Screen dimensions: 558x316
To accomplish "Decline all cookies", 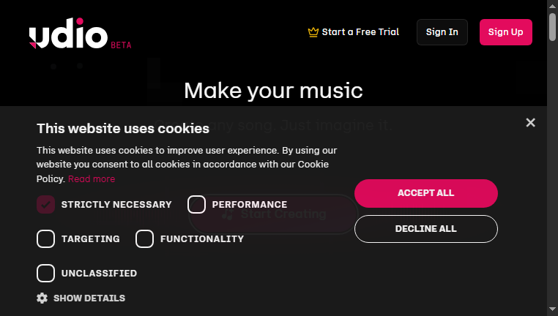I will pos(426,229).
